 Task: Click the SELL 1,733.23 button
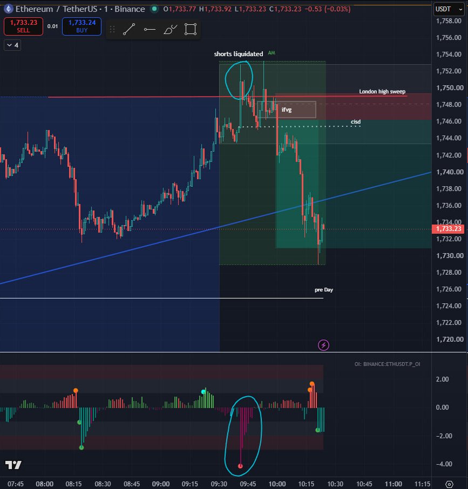pyautogui.click(x=23, y=26)
